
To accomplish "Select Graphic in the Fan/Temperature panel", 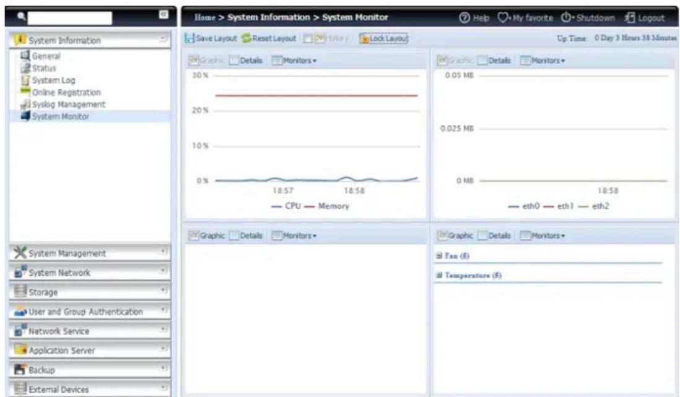I will (x=455, y=236).
